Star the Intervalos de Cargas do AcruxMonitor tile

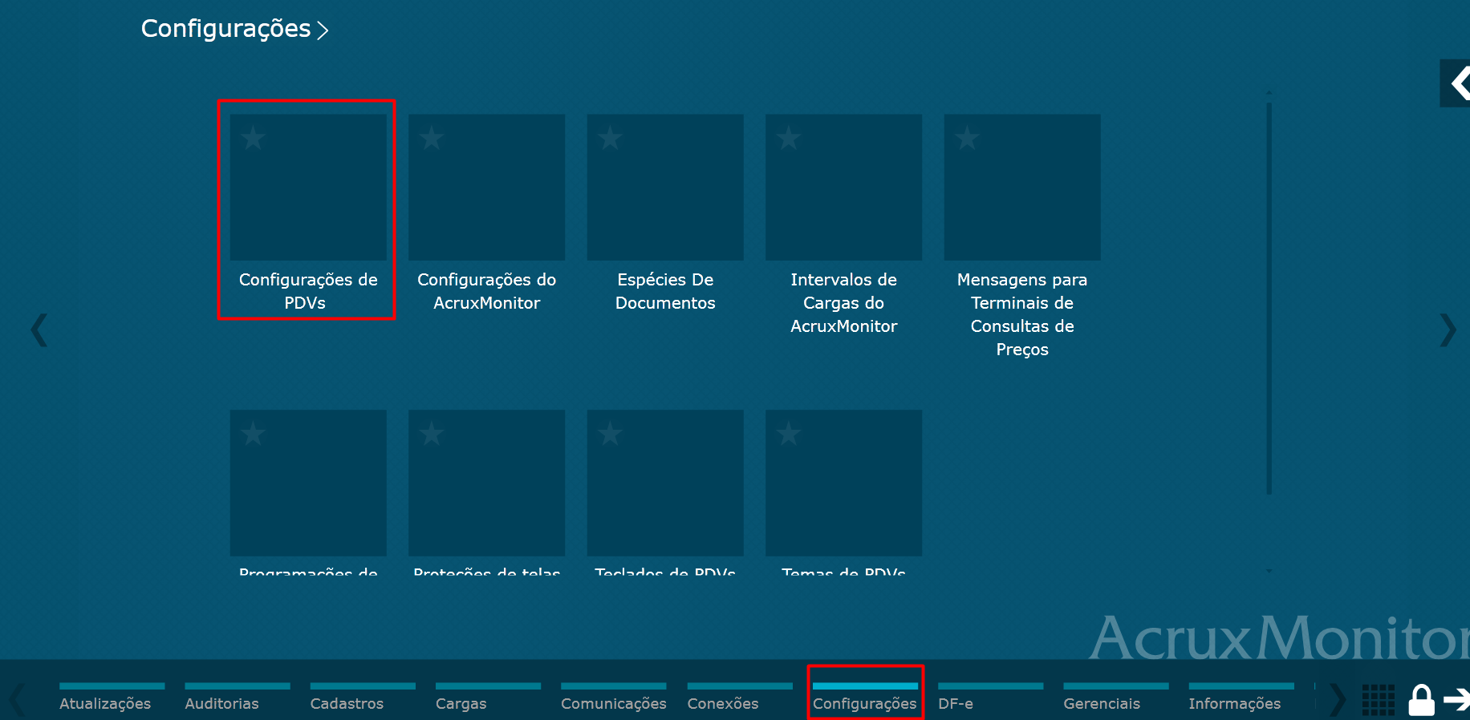(x=789, y=138)
